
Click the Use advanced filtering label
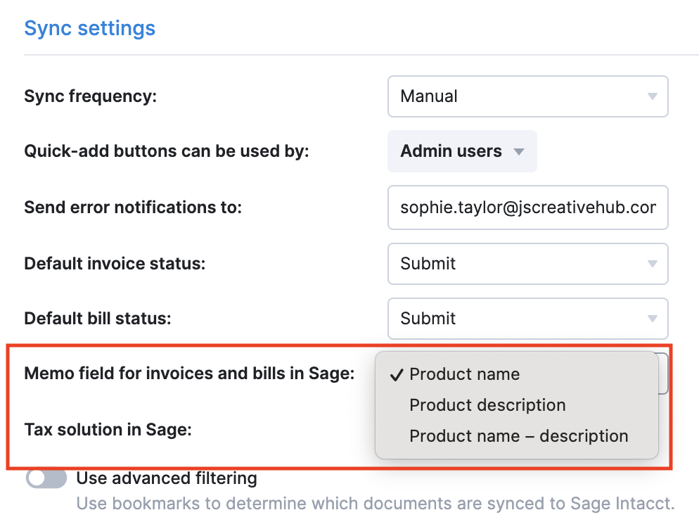(x=167, y=478)
